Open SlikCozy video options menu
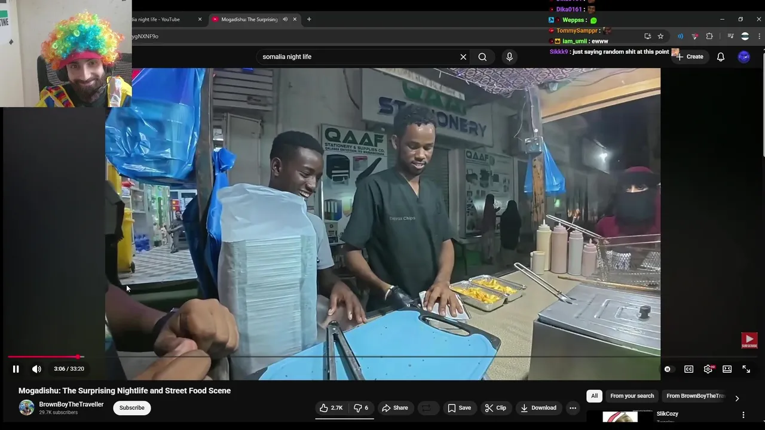This screenshot has width=765, height=430. coord(743,414)
